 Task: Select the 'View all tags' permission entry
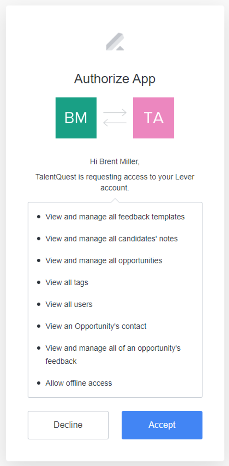pos(67,282)
